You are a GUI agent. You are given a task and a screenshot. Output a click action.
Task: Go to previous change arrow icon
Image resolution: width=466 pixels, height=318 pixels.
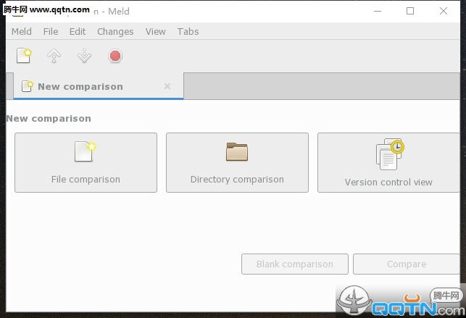coord(54,56)
